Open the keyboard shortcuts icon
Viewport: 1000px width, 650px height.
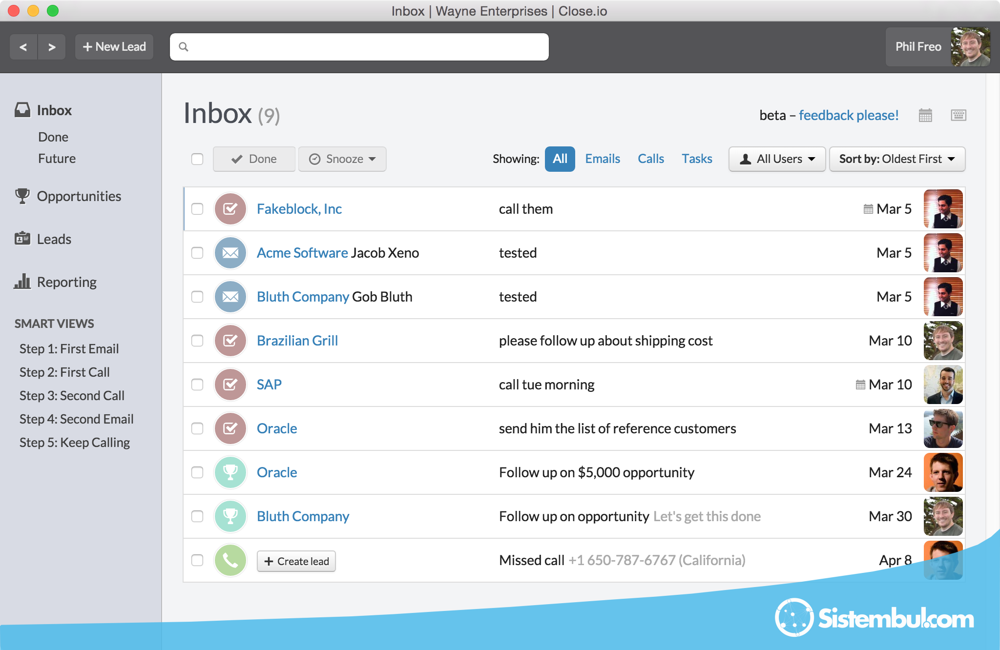click(x=958, y=115)
